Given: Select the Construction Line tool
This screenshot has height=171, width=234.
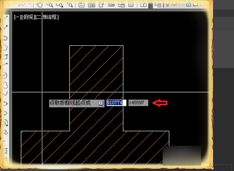Looking at the screenshot, I should tap(5, 27).
